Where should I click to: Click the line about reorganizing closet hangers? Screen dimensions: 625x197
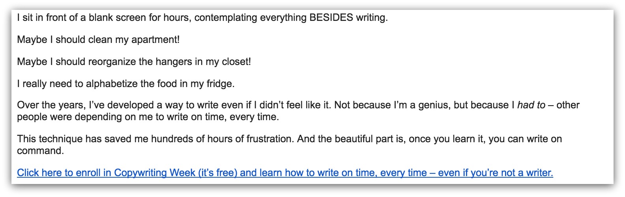point(134,62)
